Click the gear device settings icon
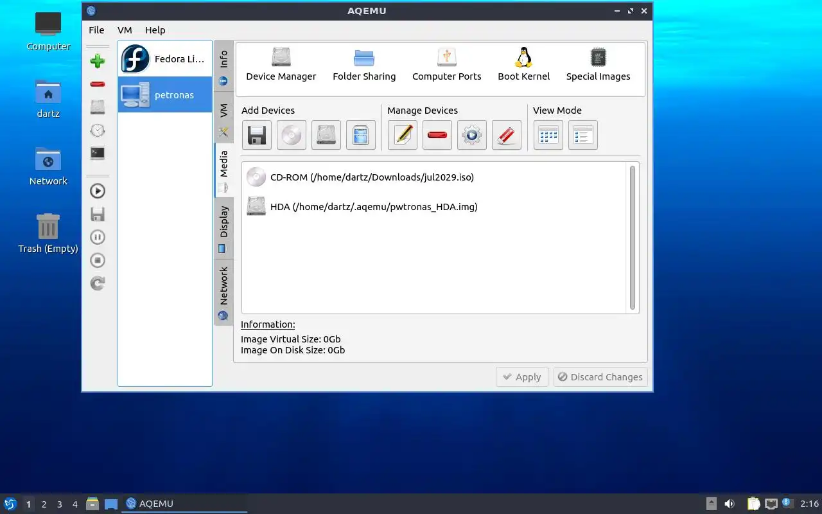 pos(472,135)
